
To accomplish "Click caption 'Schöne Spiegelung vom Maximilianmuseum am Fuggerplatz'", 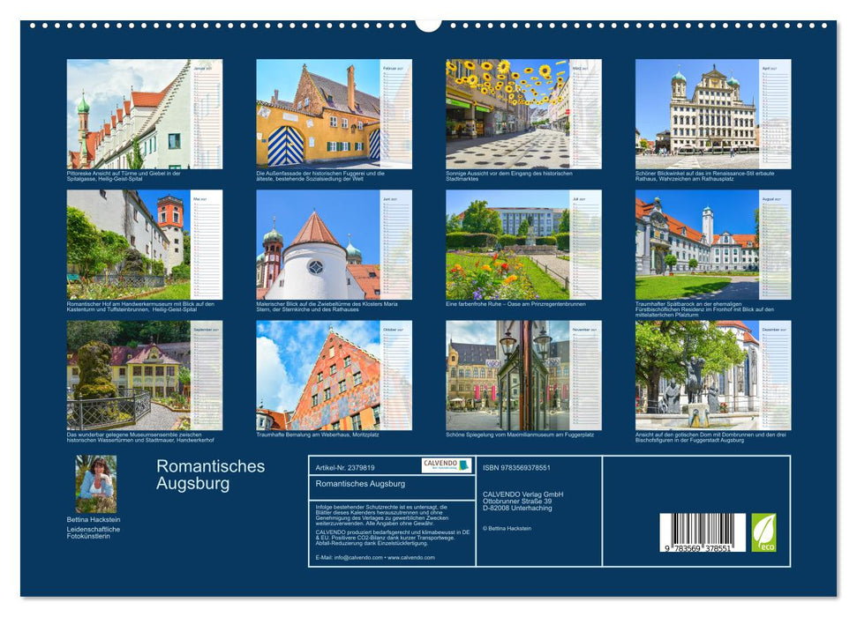I will click(x=520, y=435).
